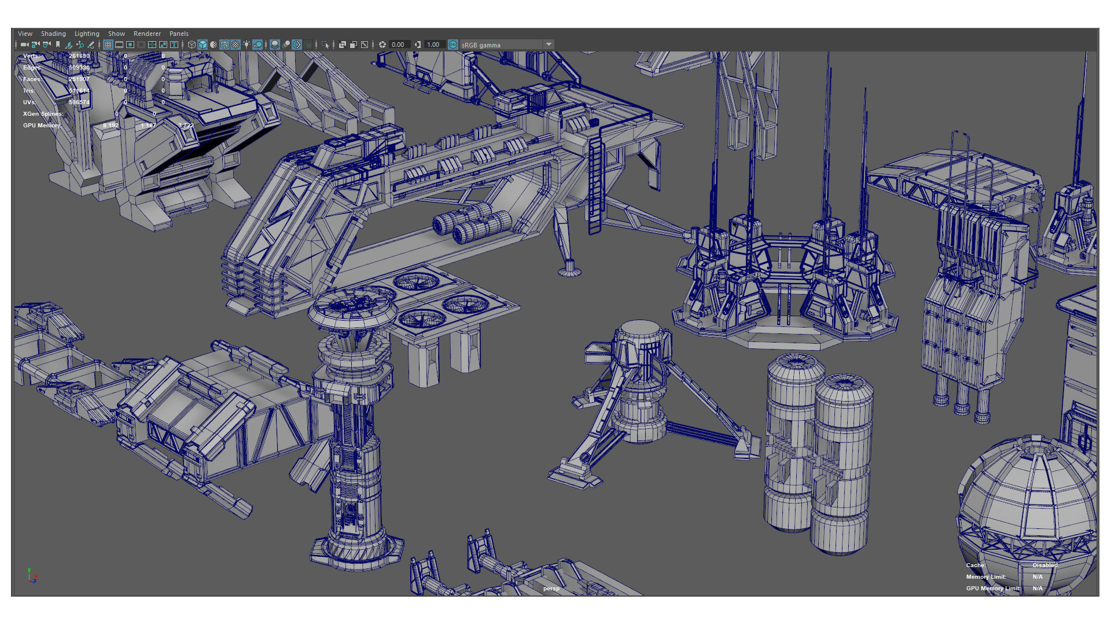
Task: Click the Lock Camera icon
Action: (35, 45)
